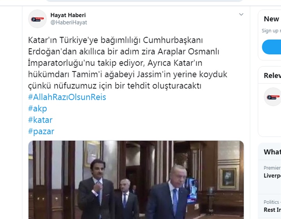The width and height of the screenshot is (281, 219).
Task: Click the Liverpool trend title
Action: [x=272, y=175]
